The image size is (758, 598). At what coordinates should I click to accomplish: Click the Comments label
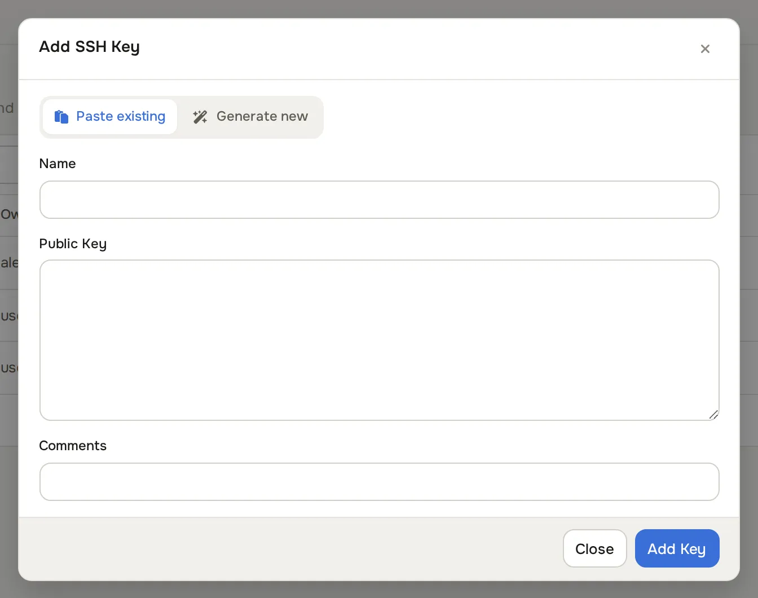(73, 446)
